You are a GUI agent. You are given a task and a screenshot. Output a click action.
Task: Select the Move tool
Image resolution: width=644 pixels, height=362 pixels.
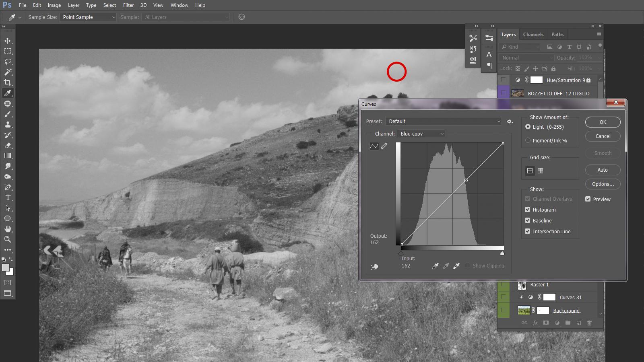8,41
